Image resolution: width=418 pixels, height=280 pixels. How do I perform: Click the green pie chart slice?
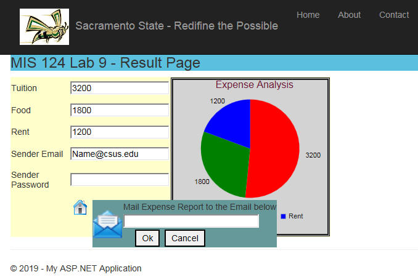click(x=222, y=166)
